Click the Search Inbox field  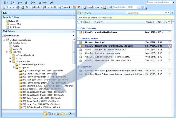[x=145, y=13]
